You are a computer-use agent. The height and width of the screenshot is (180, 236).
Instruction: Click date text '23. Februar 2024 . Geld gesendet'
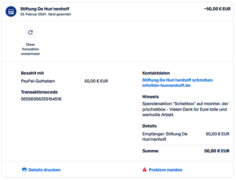pyautogui.click(x=45, y=14)
